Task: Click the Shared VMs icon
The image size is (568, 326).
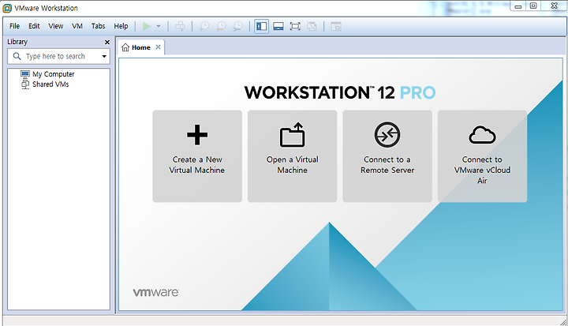Action: (25, 84)
